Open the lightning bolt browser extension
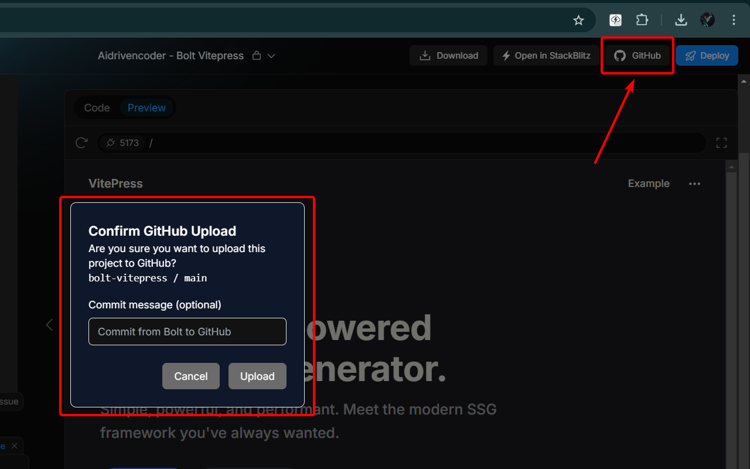This screenshot has height=469, width=750. (x=615, y=21)
